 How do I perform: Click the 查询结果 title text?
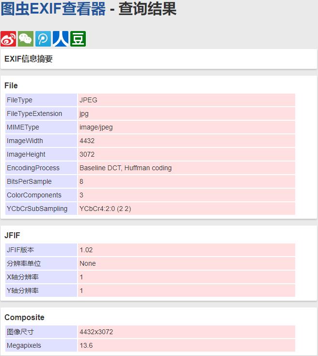pyautogui.click(x=147, y=9)
